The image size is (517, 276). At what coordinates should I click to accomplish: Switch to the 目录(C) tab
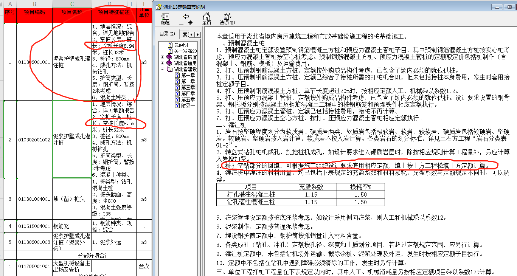click(167, 34)
